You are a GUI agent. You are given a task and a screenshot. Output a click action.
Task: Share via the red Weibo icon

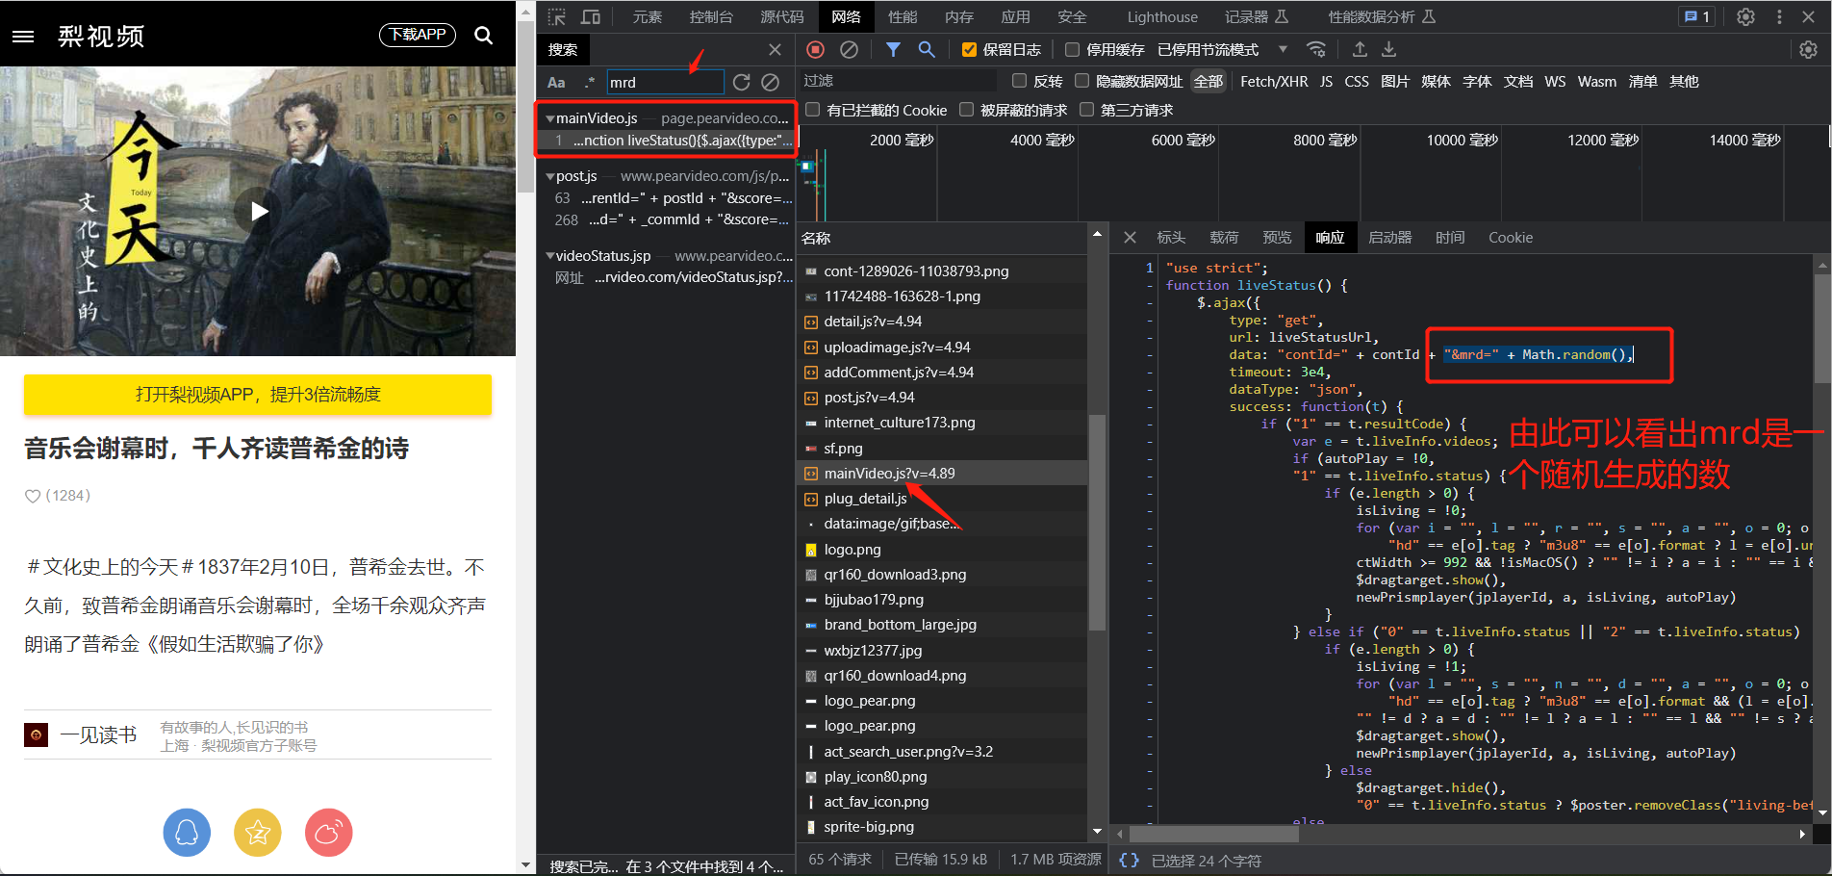(329, 833)
